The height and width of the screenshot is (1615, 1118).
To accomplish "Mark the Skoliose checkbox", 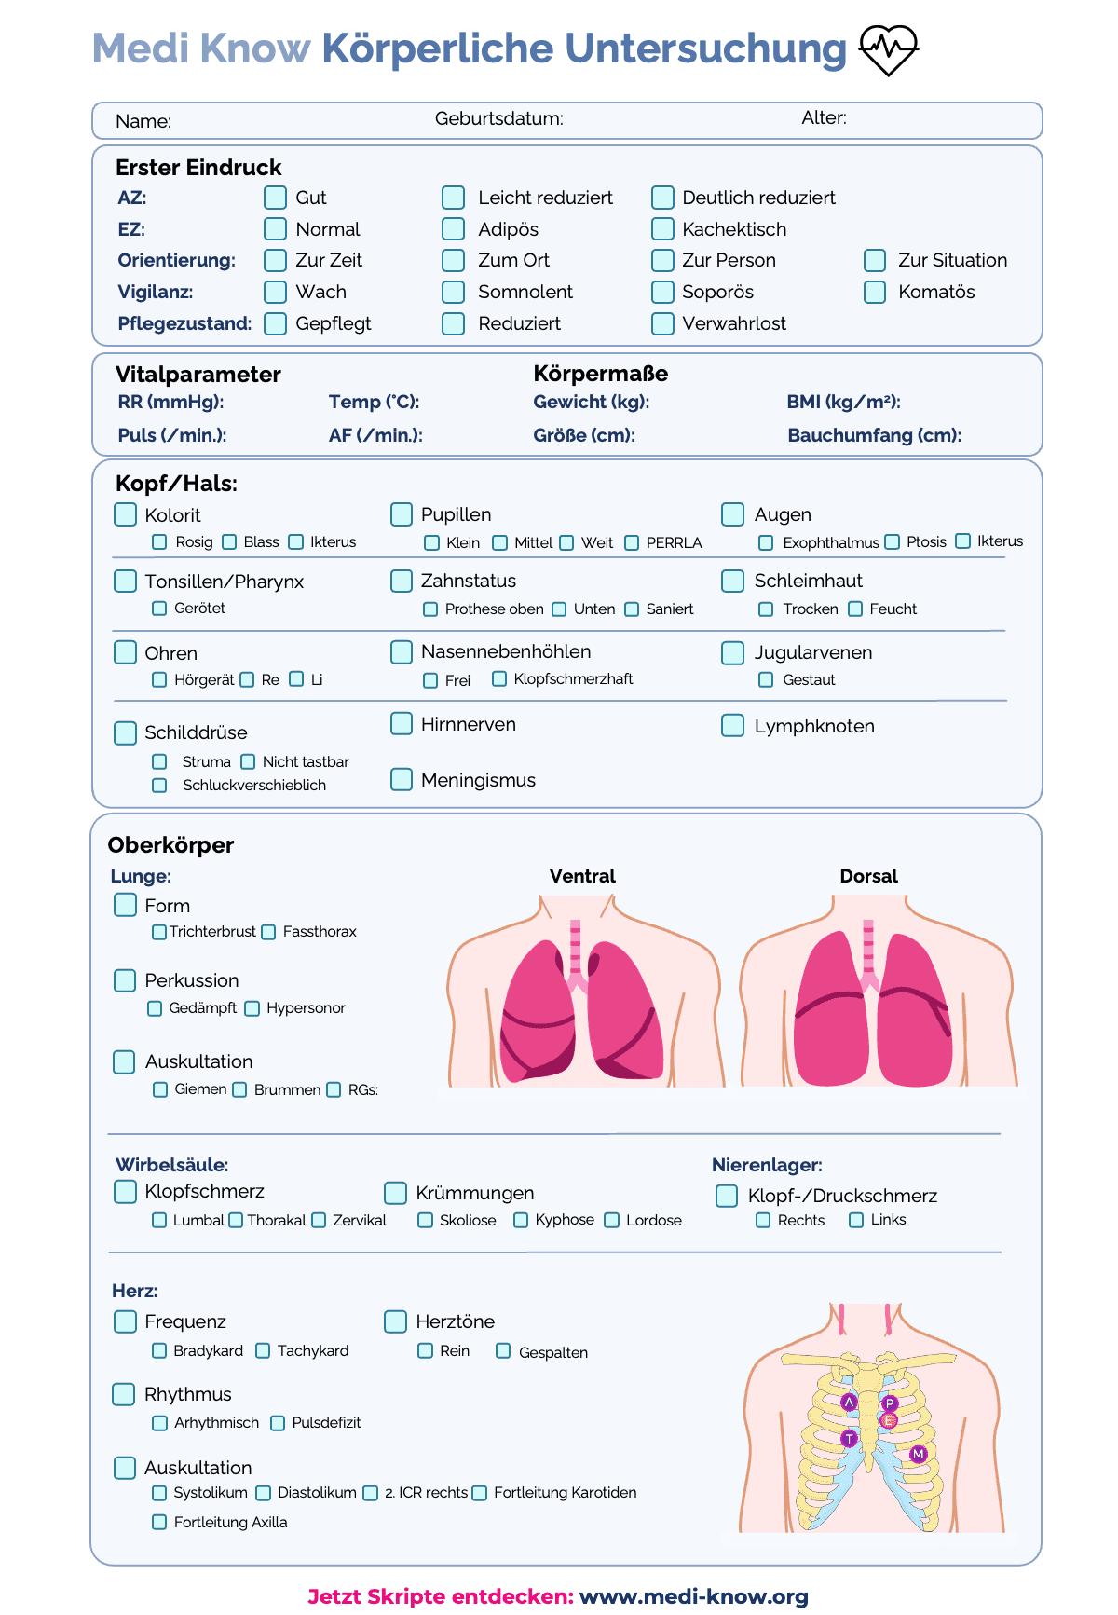I will [x=426, y=1220].
